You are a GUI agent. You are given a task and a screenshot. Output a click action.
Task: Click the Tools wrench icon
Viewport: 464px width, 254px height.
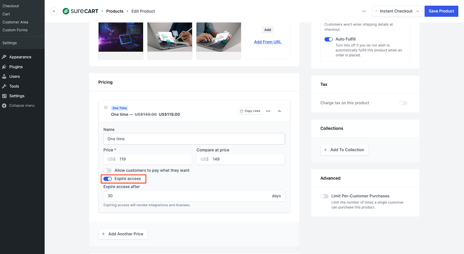(4, 86)
